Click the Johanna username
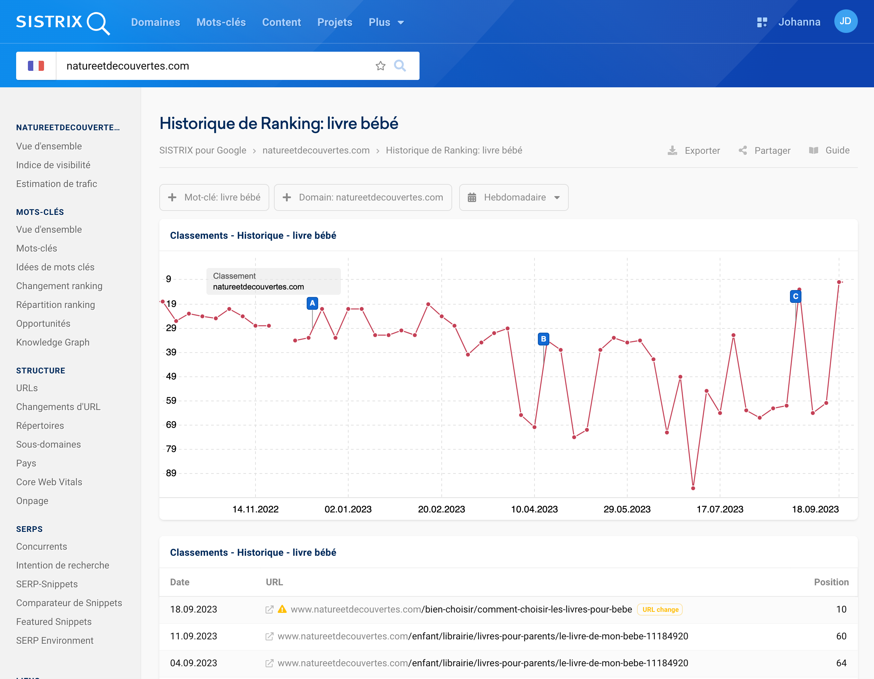The image size is (874, 679). click(799, 22)
